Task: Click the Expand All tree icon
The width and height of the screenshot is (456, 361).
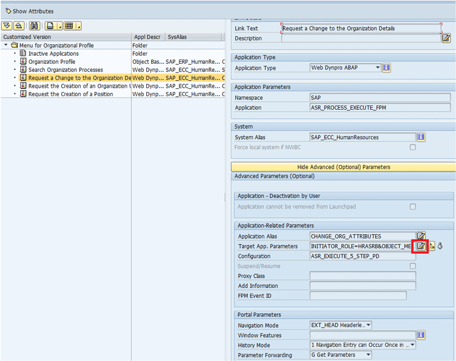Action: coord(7,26)
